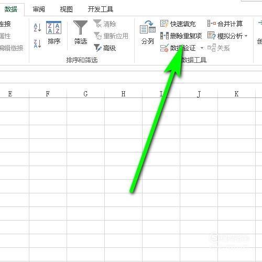Sort descending with the Z to A icon

(37, 43)
